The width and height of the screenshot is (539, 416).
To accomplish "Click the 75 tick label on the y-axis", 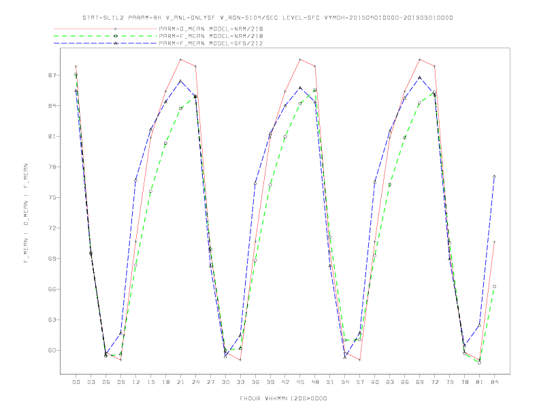I will (52, 197).
